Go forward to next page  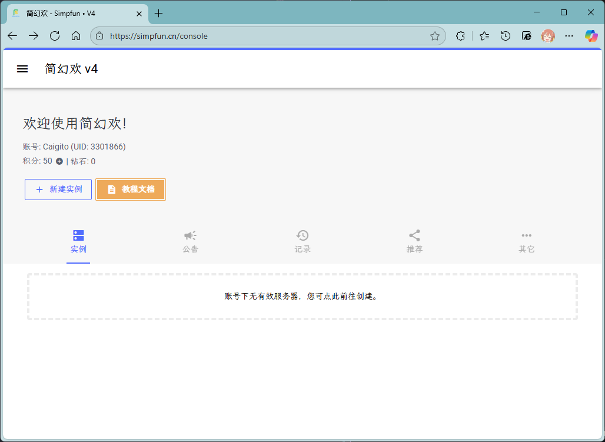coord(34,36)
